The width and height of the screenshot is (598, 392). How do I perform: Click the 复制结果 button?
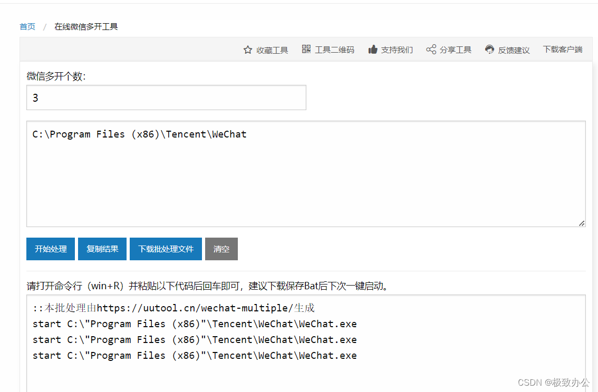coord(102,249)
